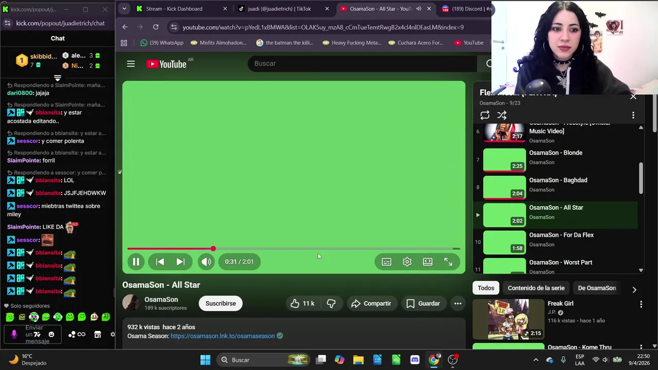Mute the video player volume
Screen dimensions: 658x370
point(206,262)
